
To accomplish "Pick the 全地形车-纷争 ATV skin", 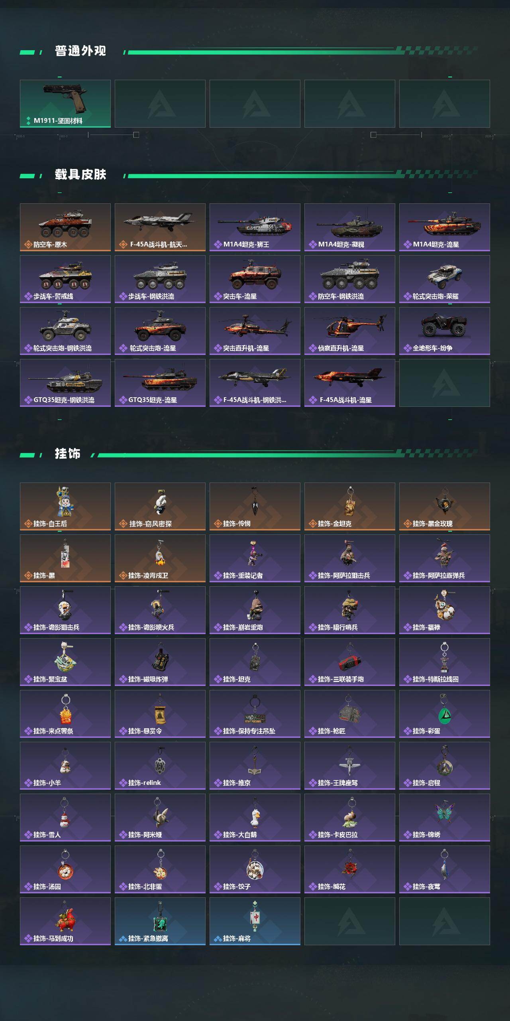I will pos(445,331).
